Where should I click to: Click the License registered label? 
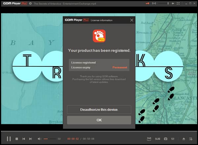click(83, 62)
